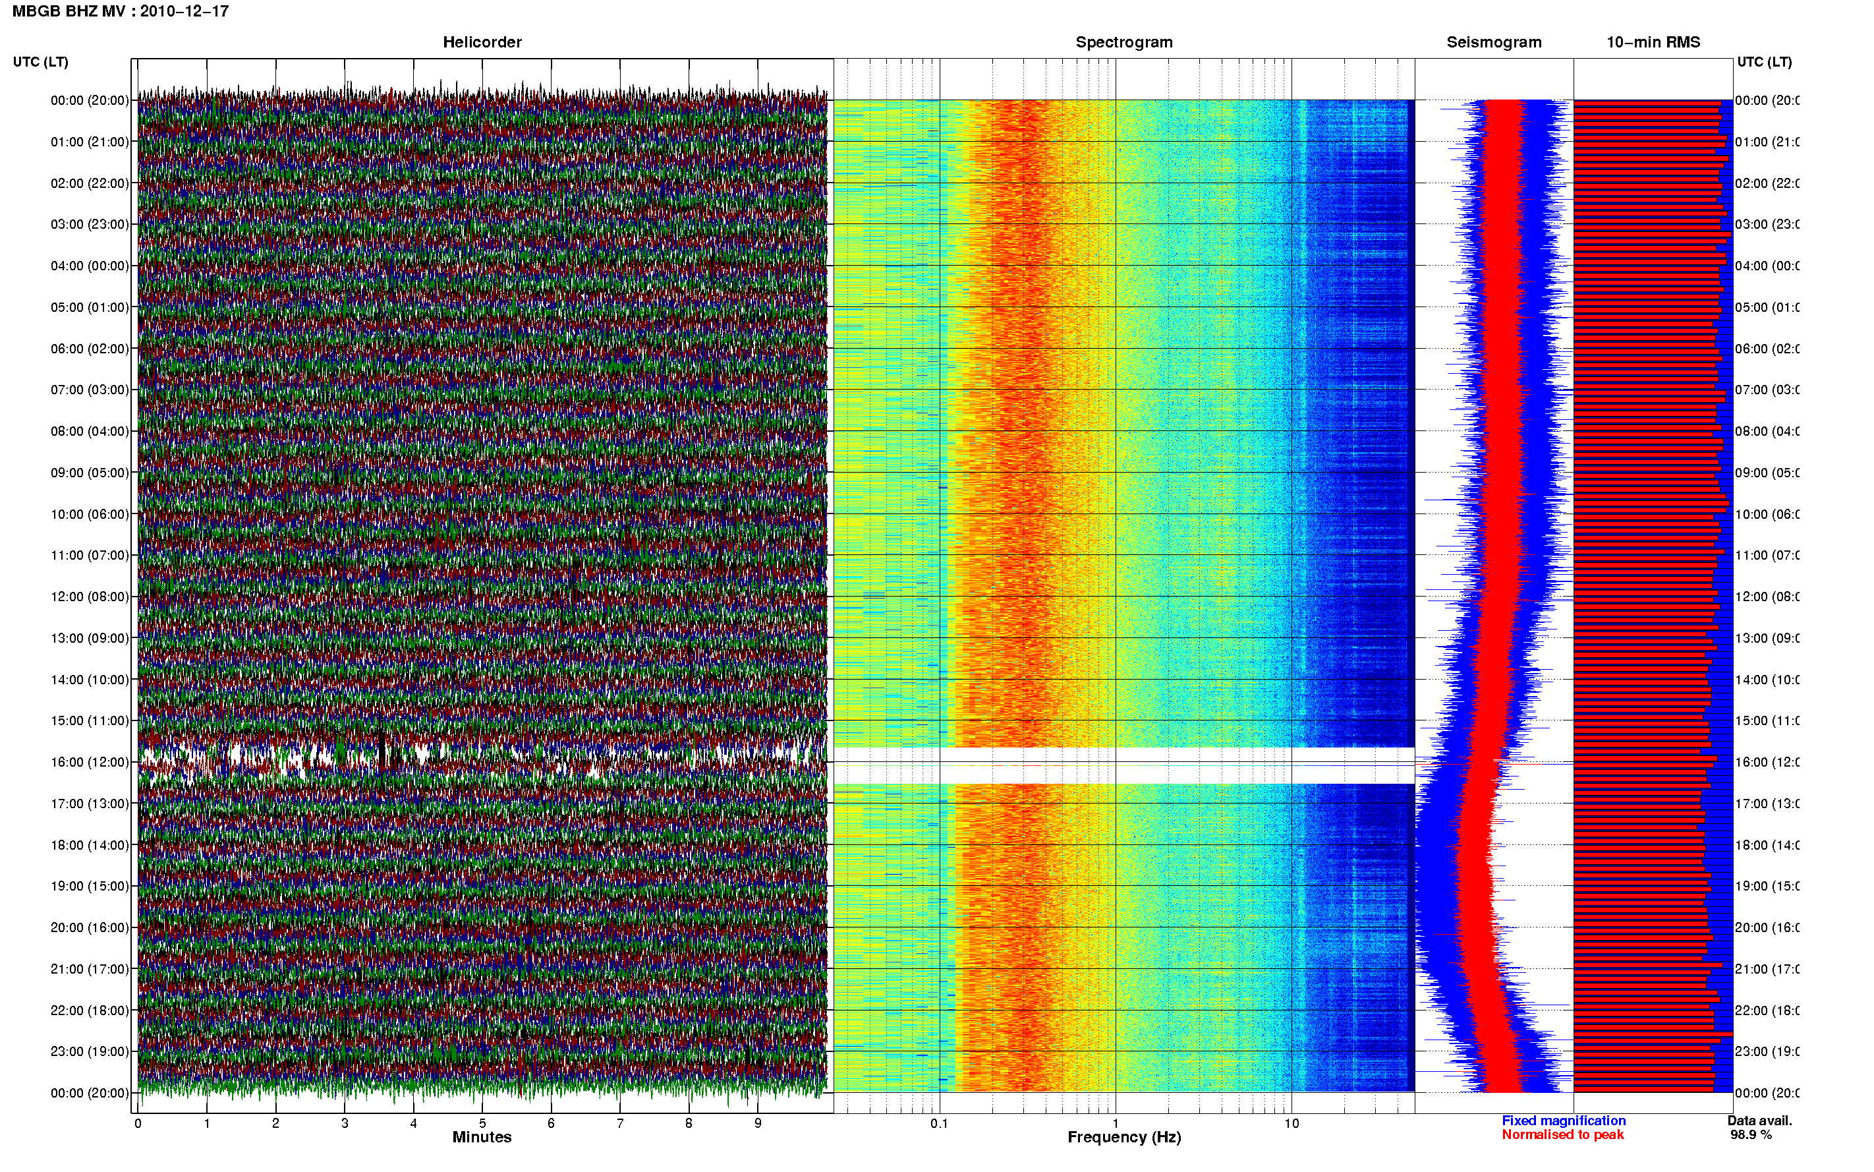Select the Spectrogram panel title

point(1124,42)
